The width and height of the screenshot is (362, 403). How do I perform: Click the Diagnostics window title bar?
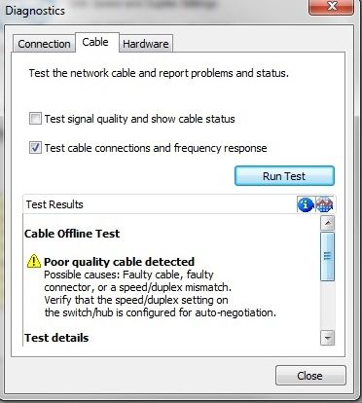pos(156,10)
